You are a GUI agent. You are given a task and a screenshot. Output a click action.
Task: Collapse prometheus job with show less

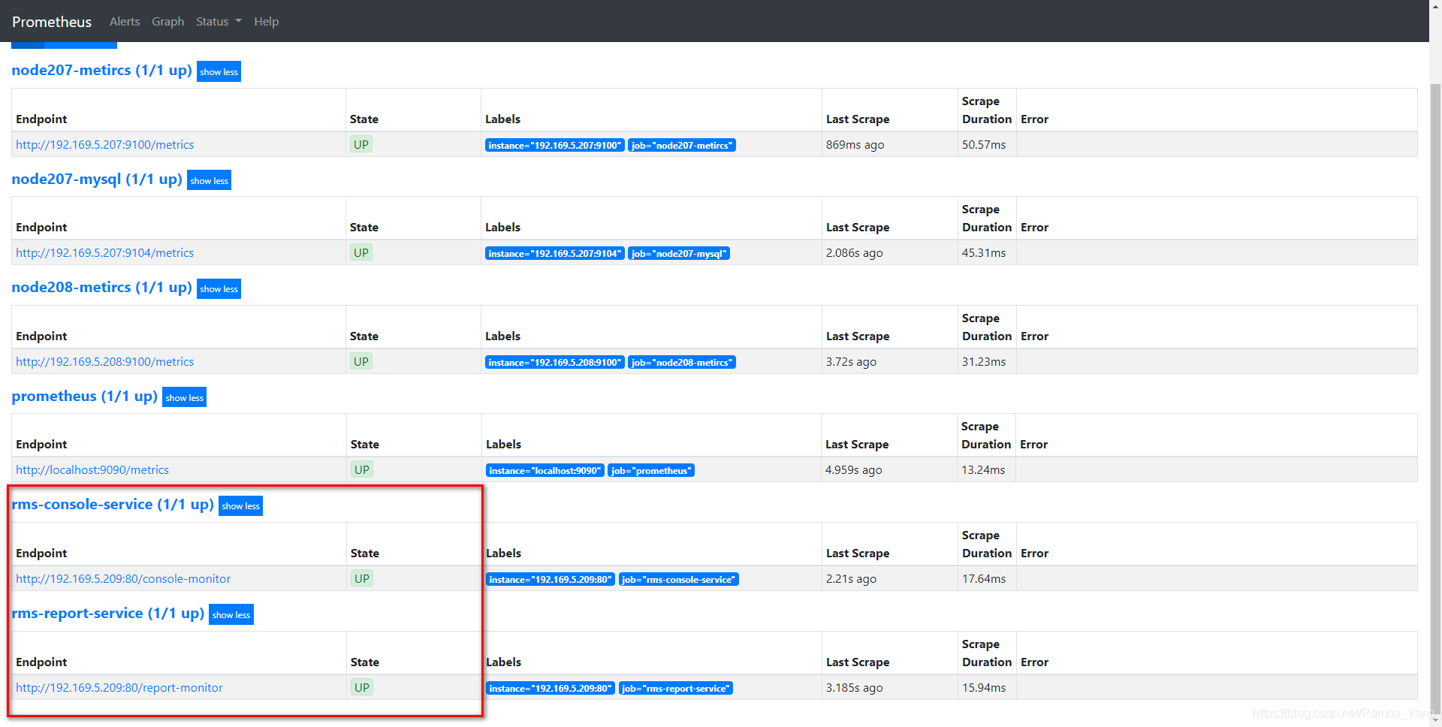pos(184,397)
